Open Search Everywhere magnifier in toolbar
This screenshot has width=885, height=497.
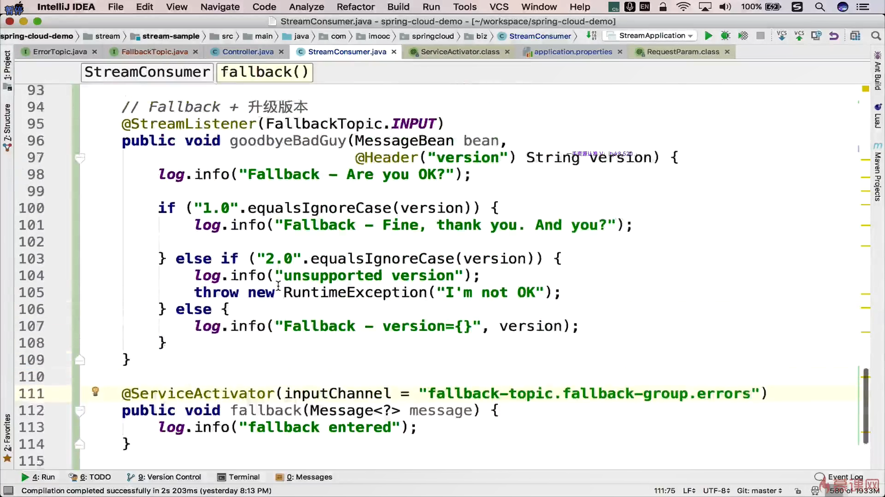(x=876, y=36)
